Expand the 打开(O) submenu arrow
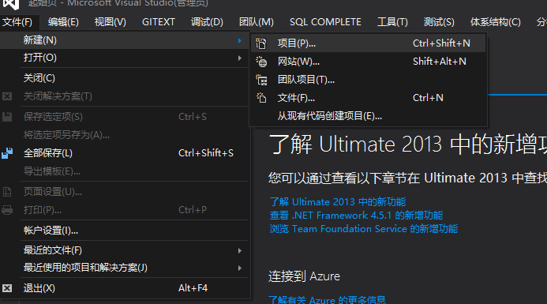The height and width of the screenshot is (304, 547). (240, 58)
